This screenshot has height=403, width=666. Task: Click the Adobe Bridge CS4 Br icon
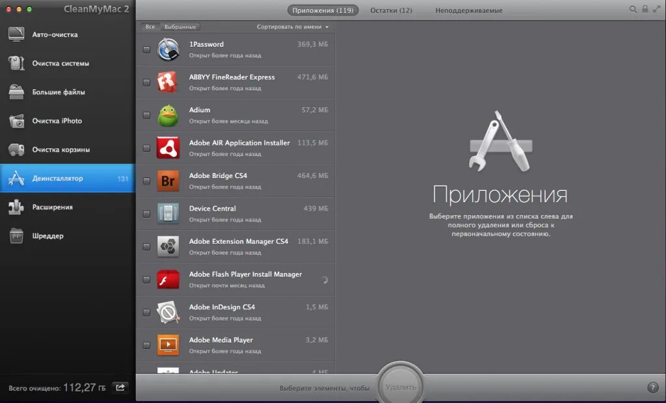(168, 181)
